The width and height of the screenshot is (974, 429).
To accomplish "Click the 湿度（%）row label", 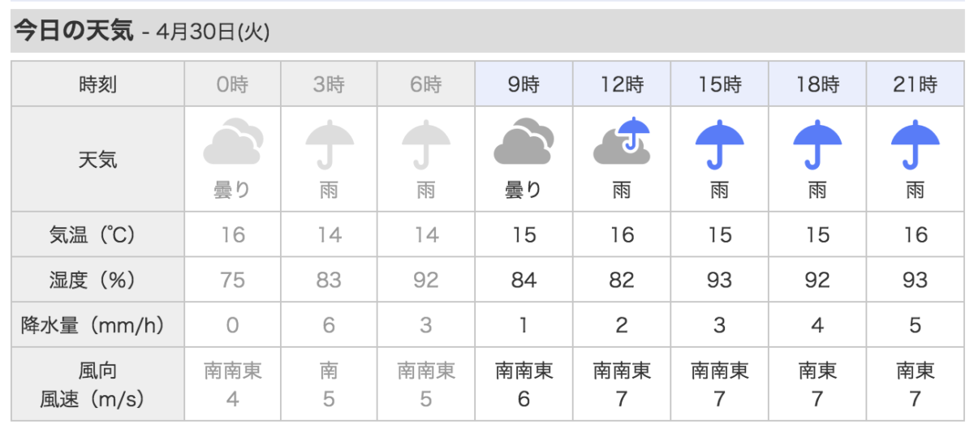I will tap(97, 281).
